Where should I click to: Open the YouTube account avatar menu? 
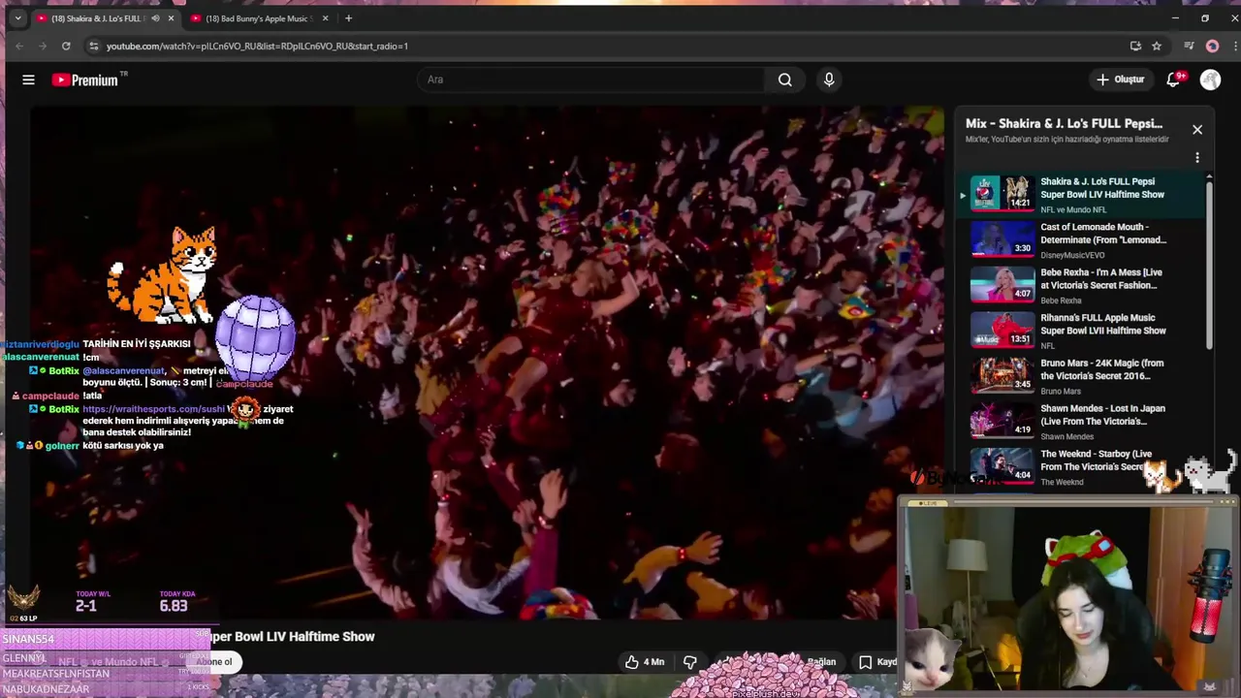point(1210,79)
